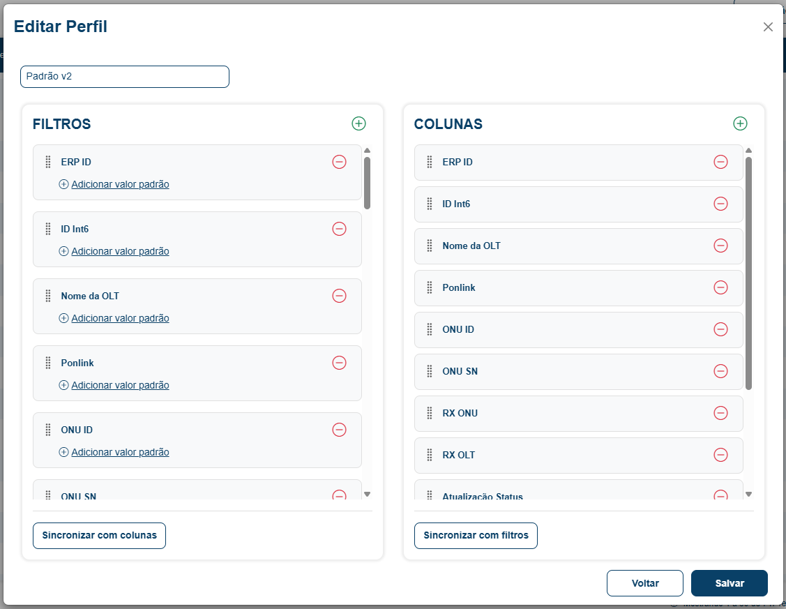Viewport: 786px width, 609px height.
Task: Grab the drag handle of Nome da OLT filter
Action: pos(48,296)
